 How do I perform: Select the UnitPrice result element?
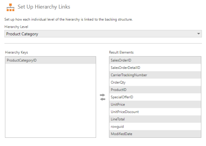click(x=155, y=104)
